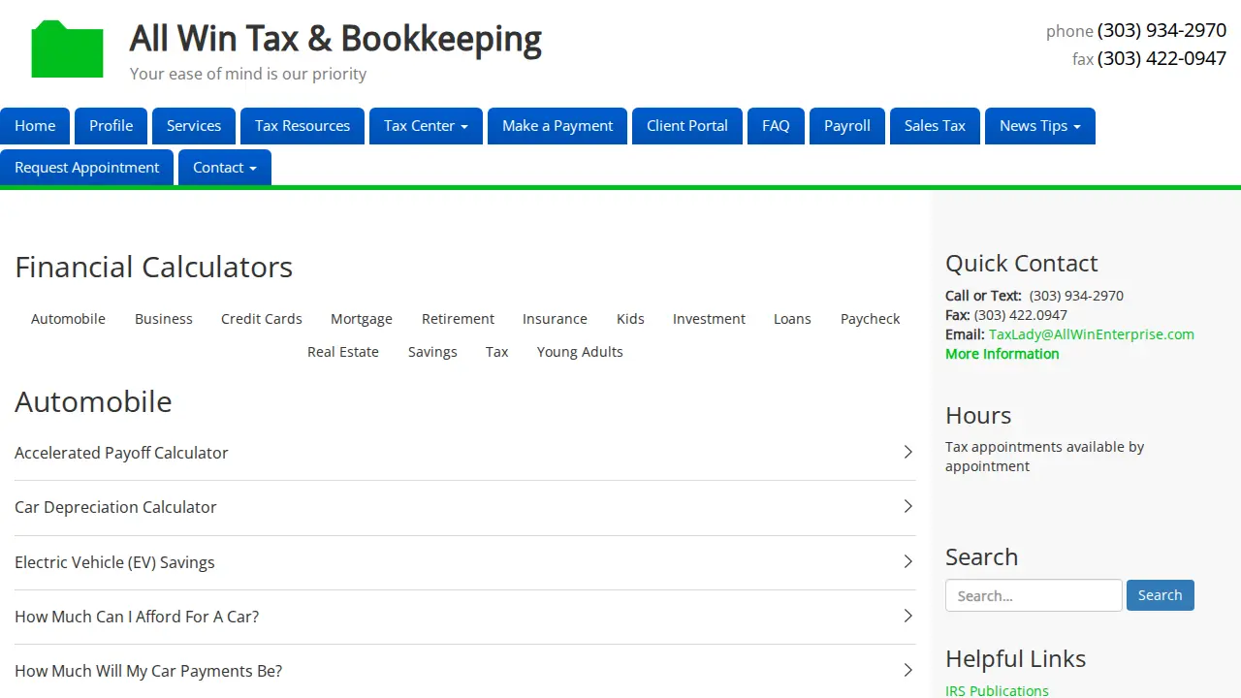
Task: Expand the Accelerated Payoff Calculator chevron
Action: tap(908, 452)
